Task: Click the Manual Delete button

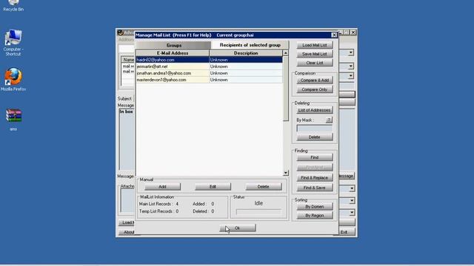Action: pyautogui.click(x=264, y=187)
